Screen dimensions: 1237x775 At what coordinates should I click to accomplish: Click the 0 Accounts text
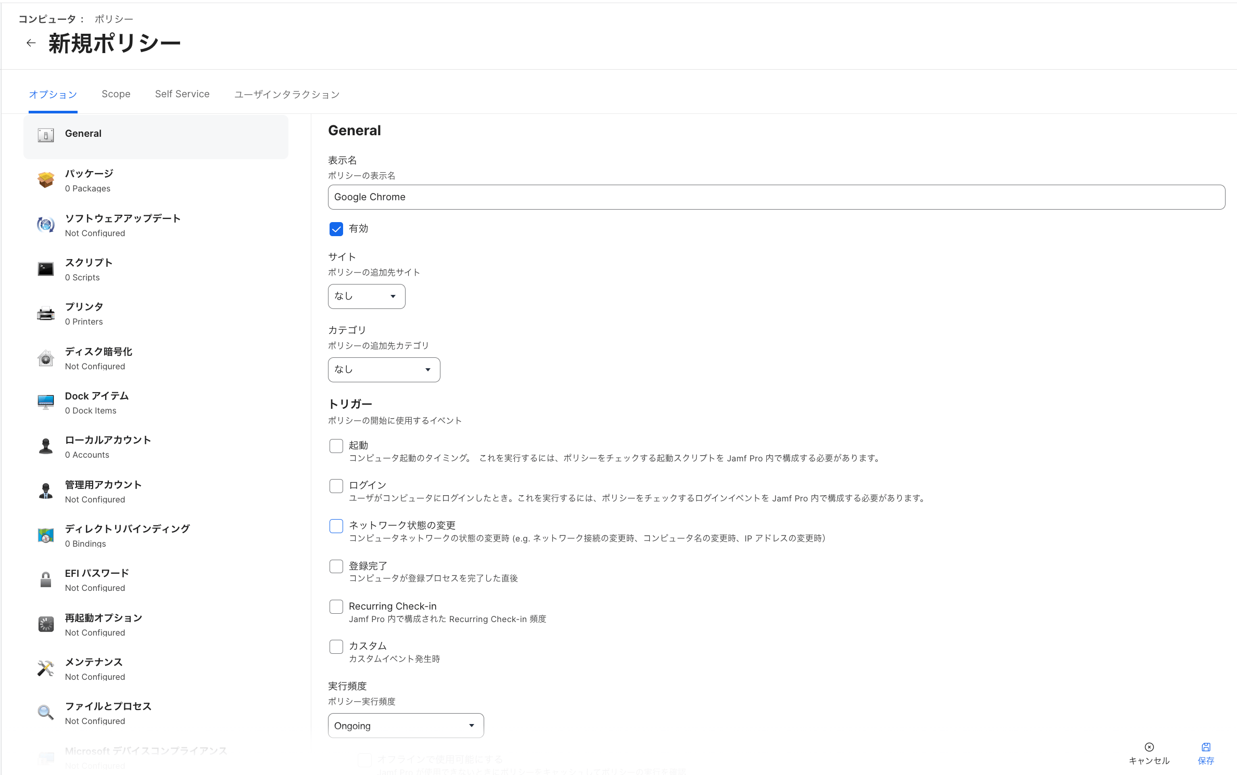pos(87,455)
